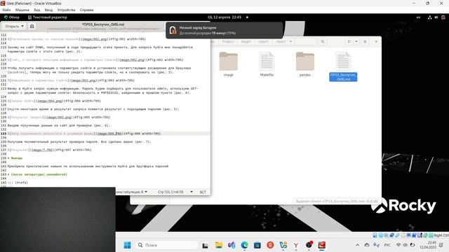
Task: Open OBS-like dark round icon on taskbar
Action: click(x=309, y=245)
